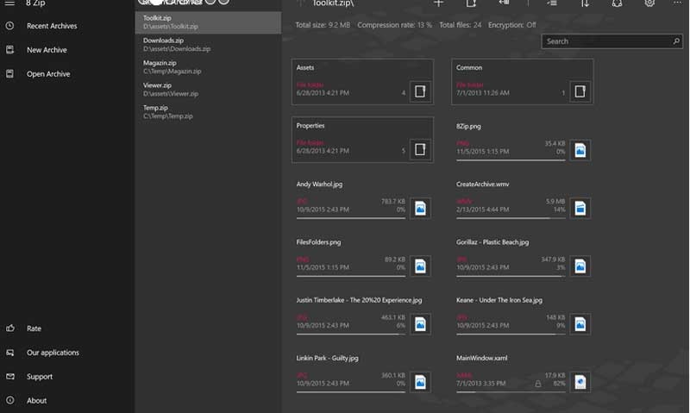
Task: Click the Recent Archives clock icon
Action: click(x=9, y=26)
